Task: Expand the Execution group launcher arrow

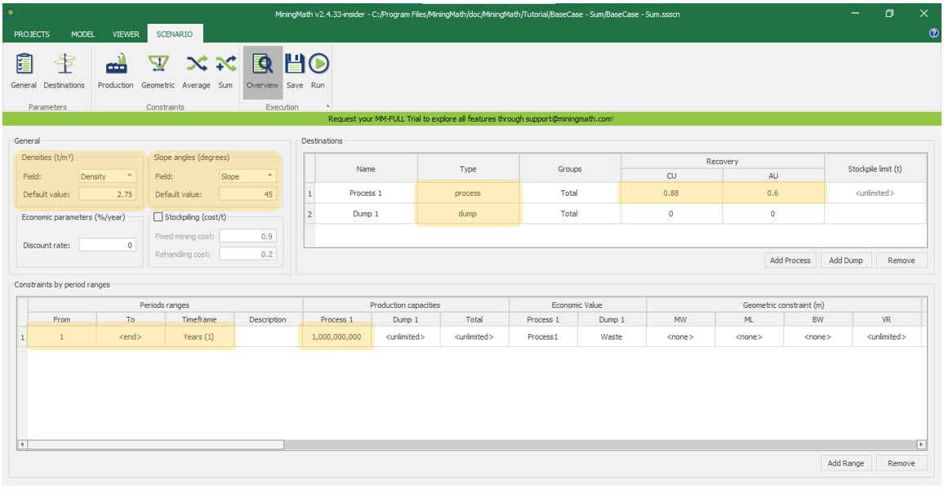Action: pyautogui.click(x=328, y=107)
